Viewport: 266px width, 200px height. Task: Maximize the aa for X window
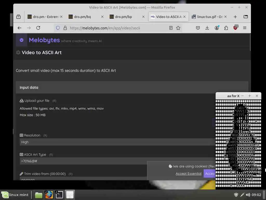coord(249,96)
